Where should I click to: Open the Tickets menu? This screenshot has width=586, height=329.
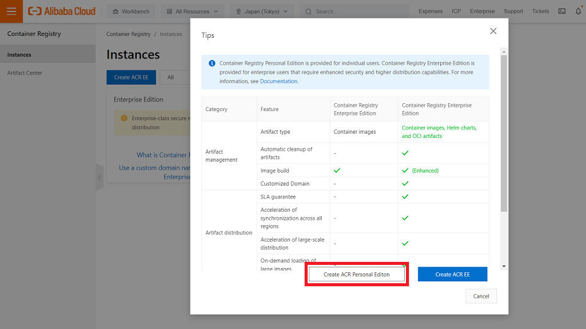540,11
